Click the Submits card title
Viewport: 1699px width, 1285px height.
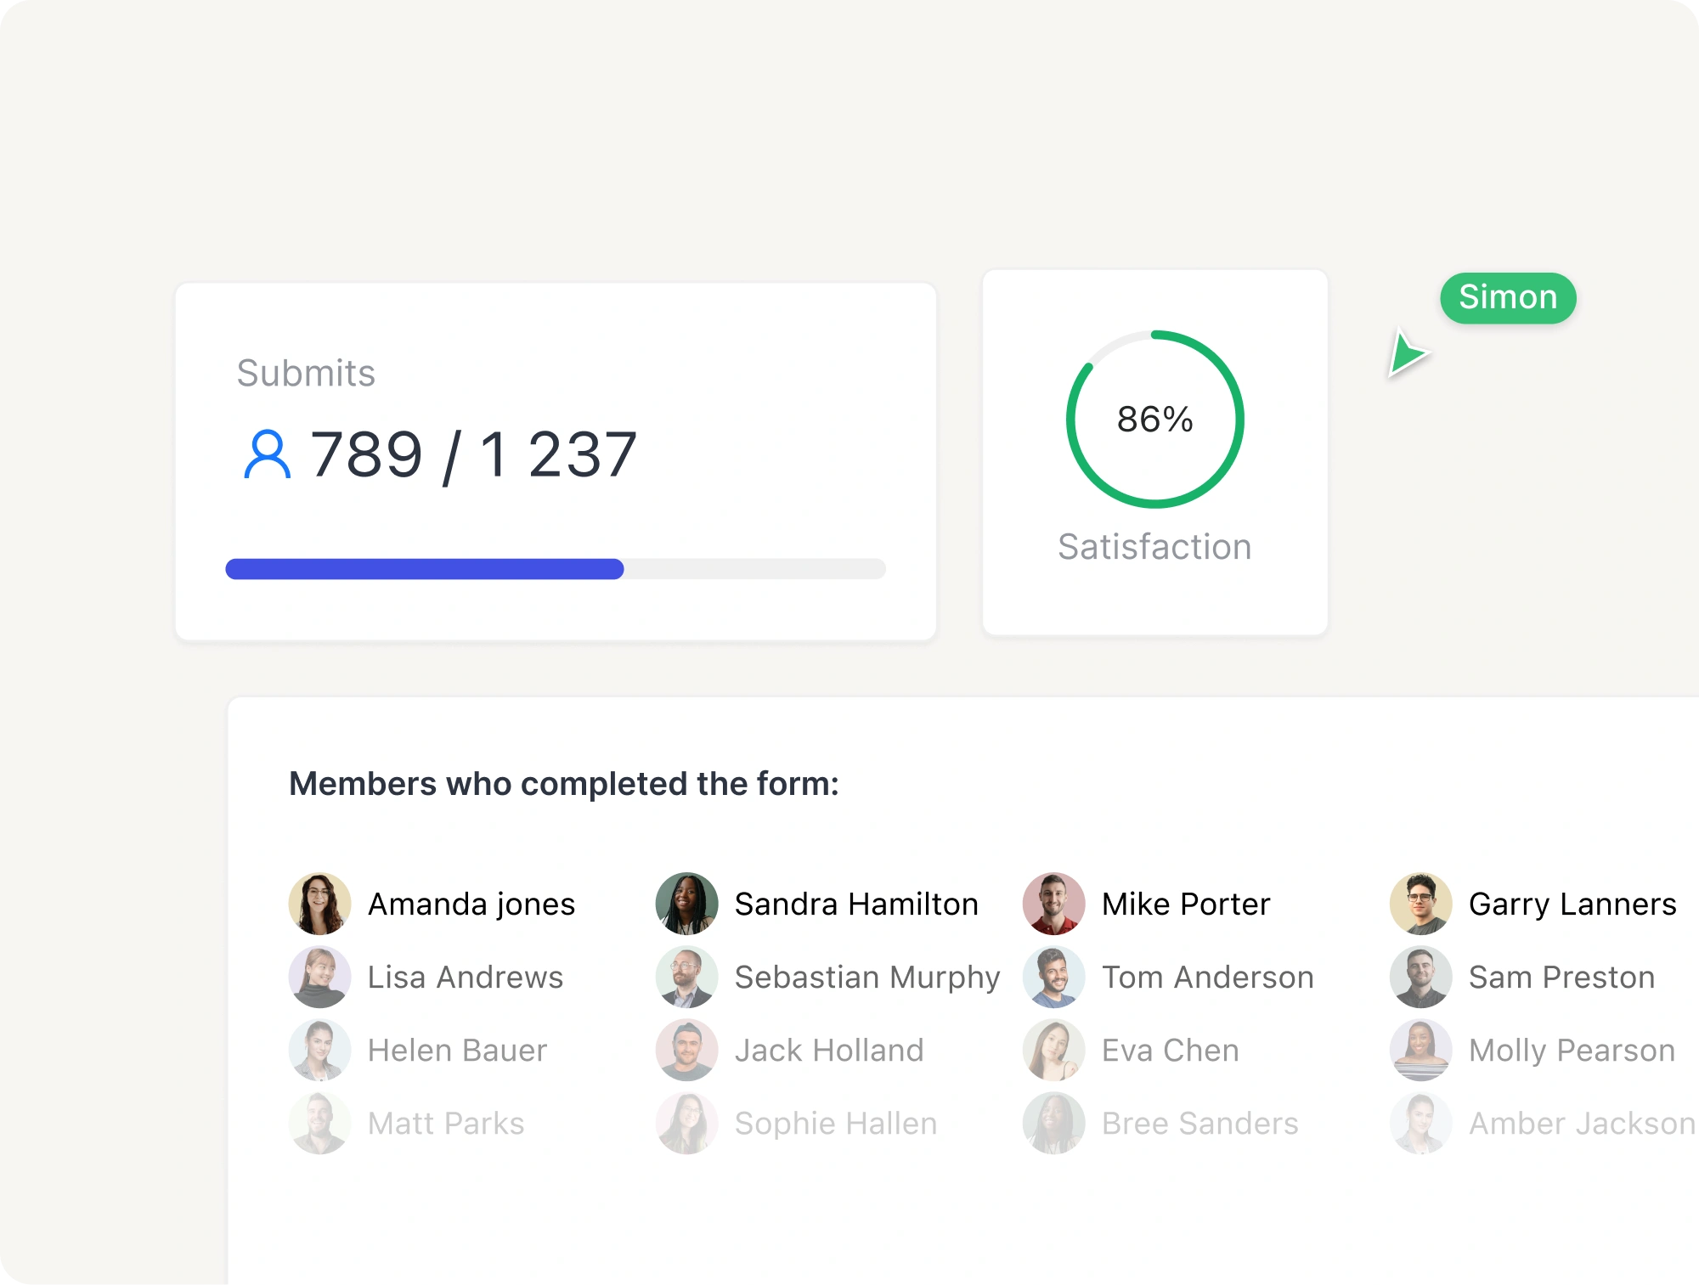306,373
